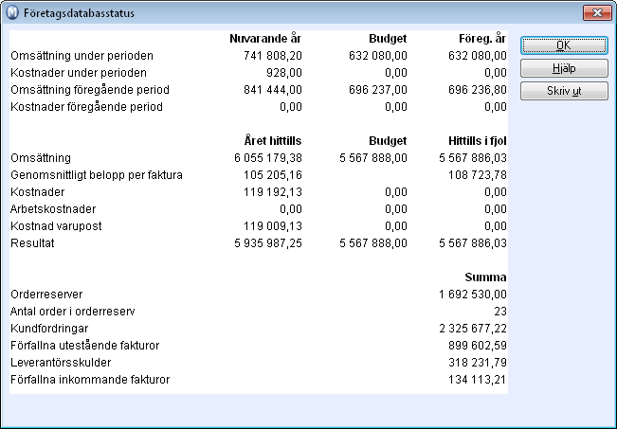Click the order count 23

click(x=500, y=312)
